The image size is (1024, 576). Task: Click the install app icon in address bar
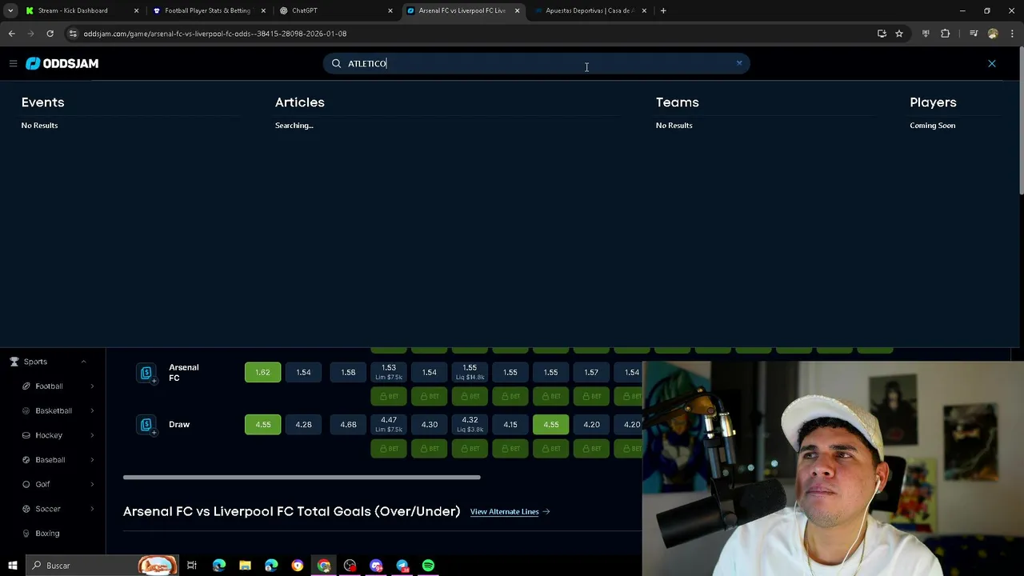[x=882, y=34]
